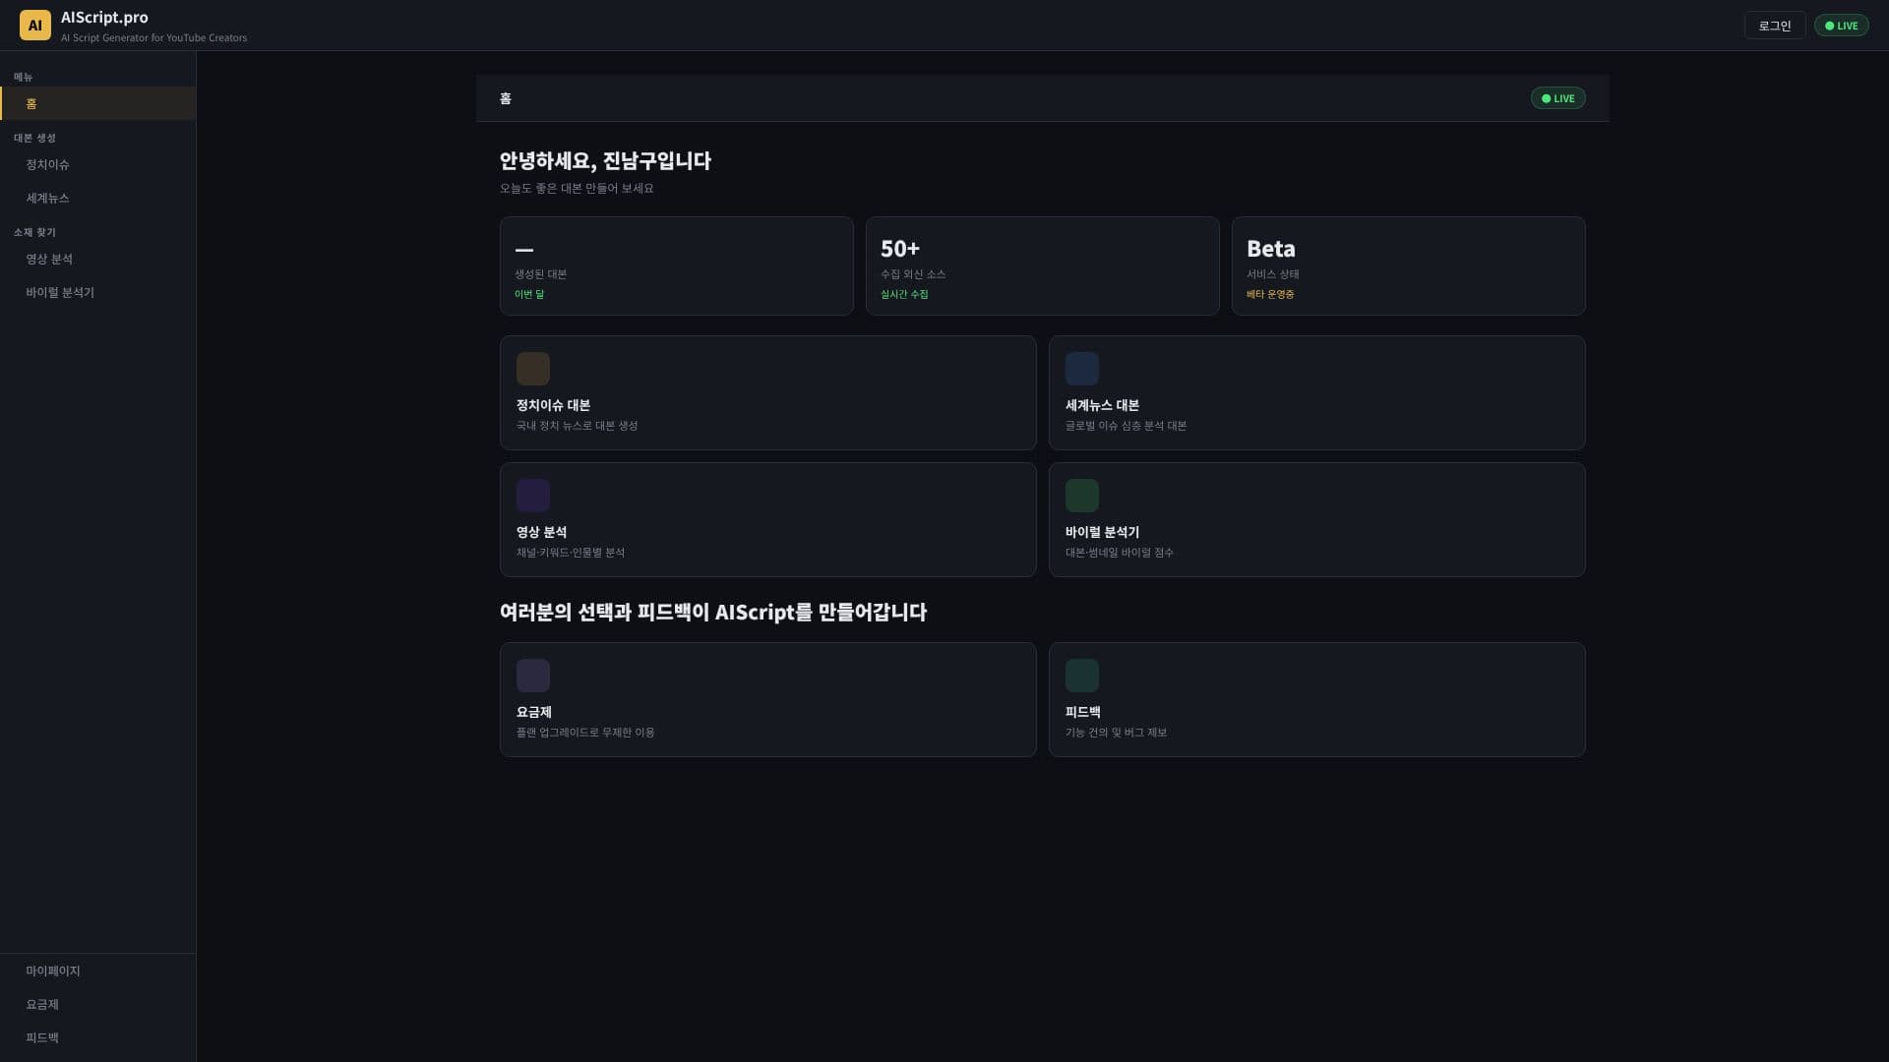Click the 로그인 button
This screenshot has height=1062, width=1889.
(x=1775, y=26)
